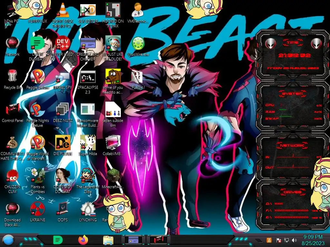Open the Network desktop icon
330x247 pixels.
(x=13, y=44)
